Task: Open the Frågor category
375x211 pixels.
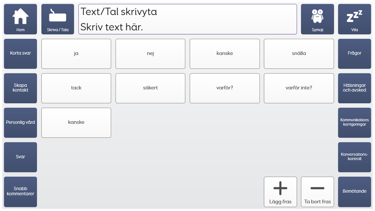Action: coord(354,53)
